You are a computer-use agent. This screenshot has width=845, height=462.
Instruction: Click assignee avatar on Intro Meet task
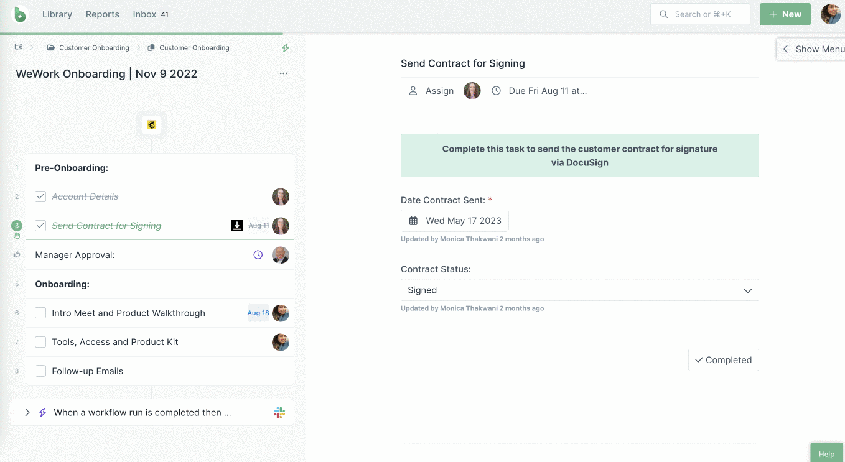(x=281, y=313)
